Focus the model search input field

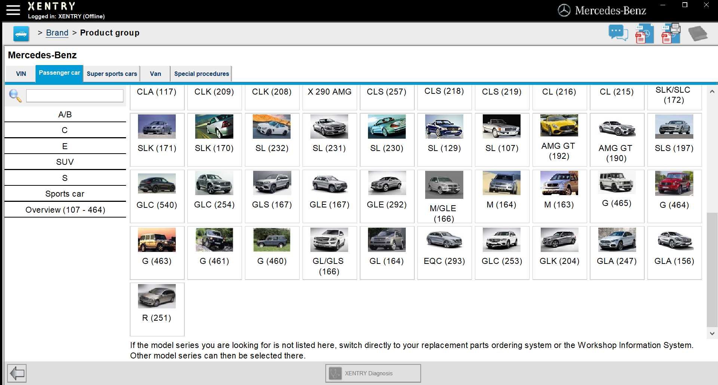click(x=75, y=96)
